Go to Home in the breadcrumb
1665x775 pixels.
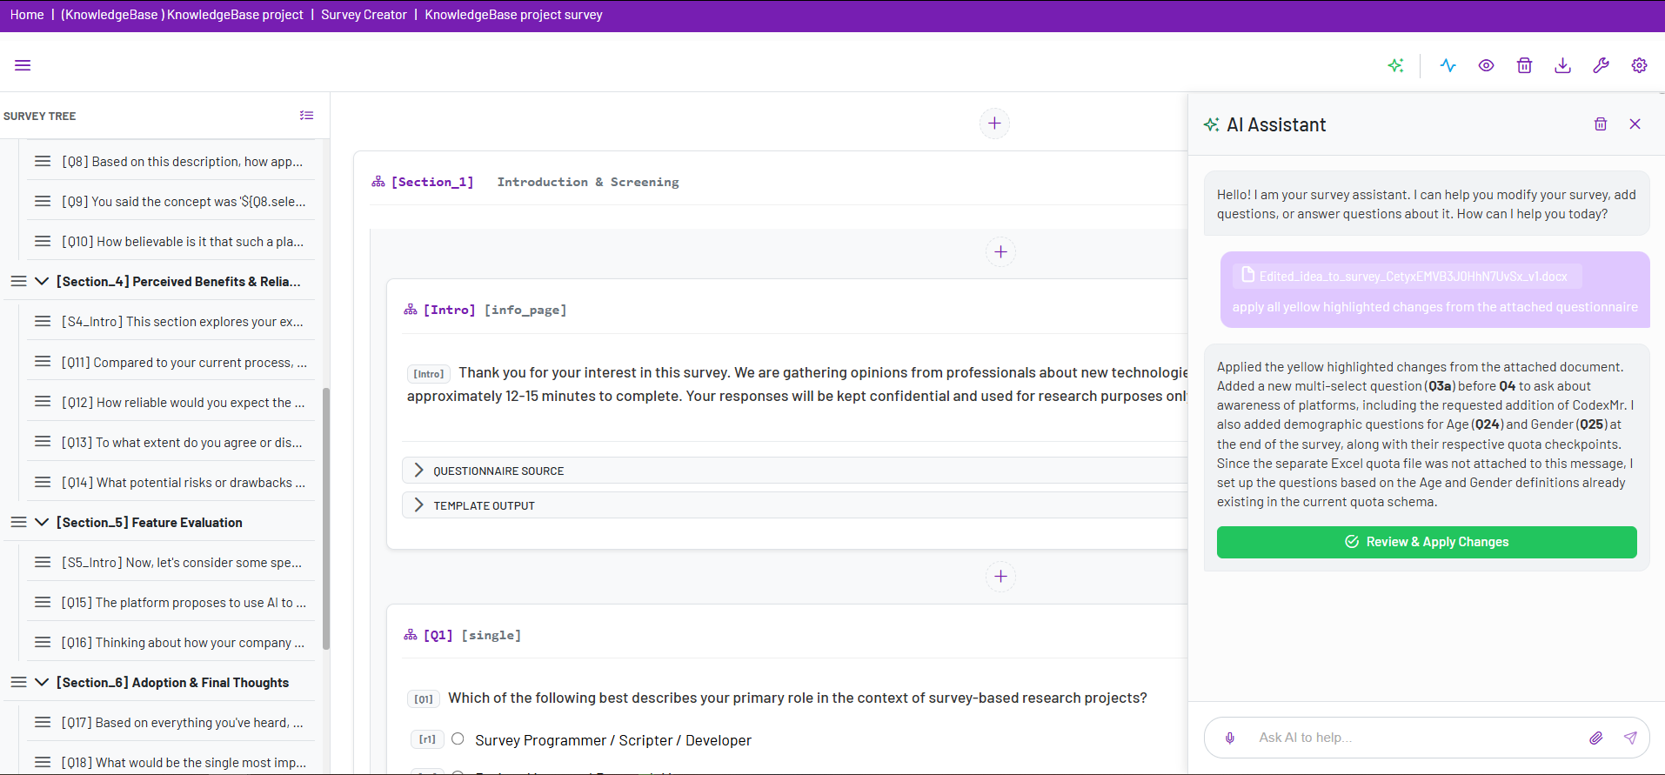click(27, 15)
